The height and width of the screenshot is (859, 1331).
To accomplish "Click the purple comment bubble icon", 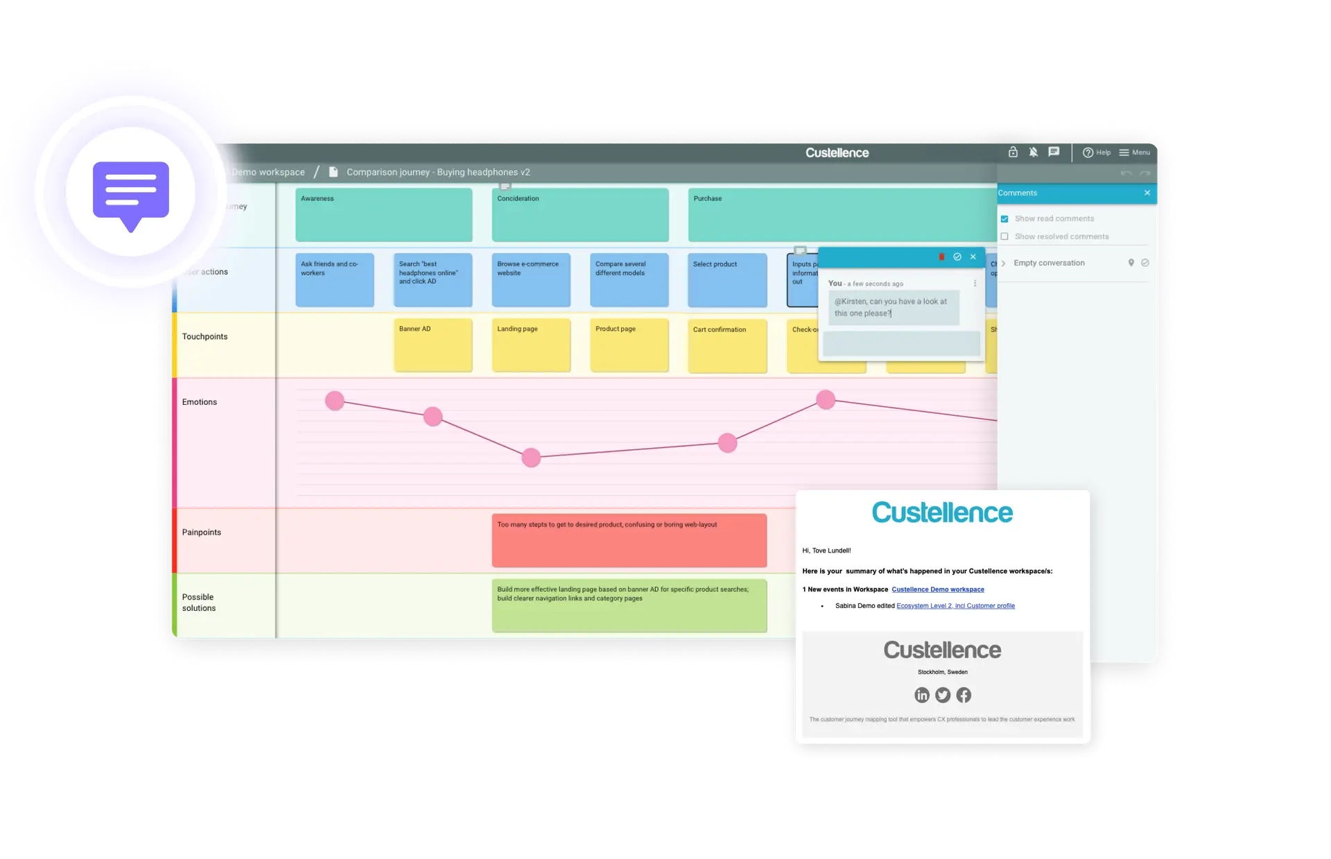I will 131,196.
